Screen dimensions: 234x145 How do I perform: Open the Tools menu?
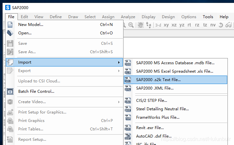(x=208, y=17)
